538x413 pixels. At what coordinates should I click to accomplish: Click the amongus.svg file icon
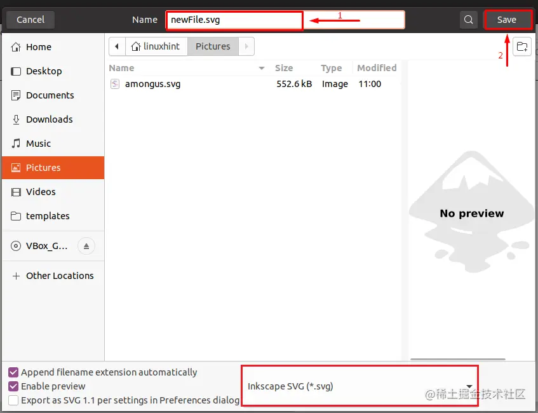[x=115, y=84]
